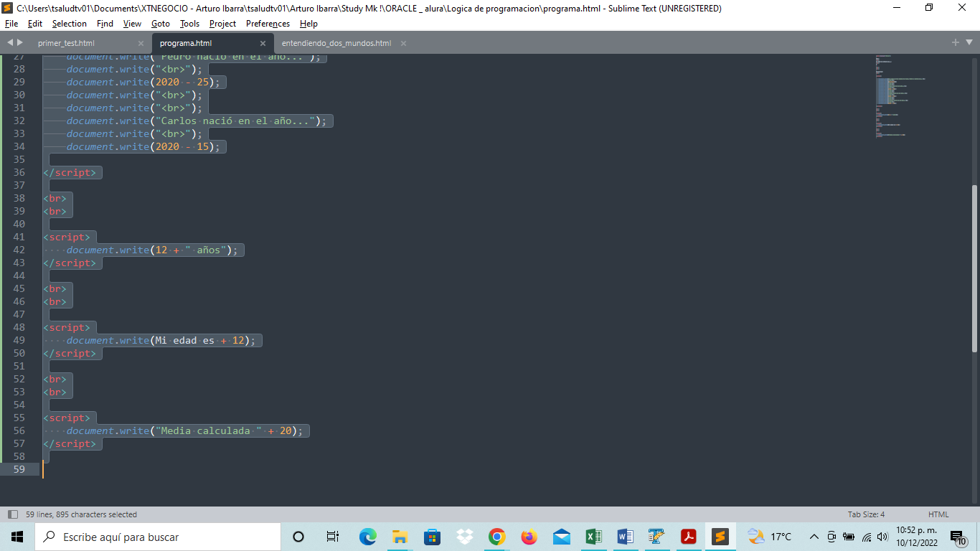Show hidden system tray icons
980x551 pixels.
[x=814, y=537]
